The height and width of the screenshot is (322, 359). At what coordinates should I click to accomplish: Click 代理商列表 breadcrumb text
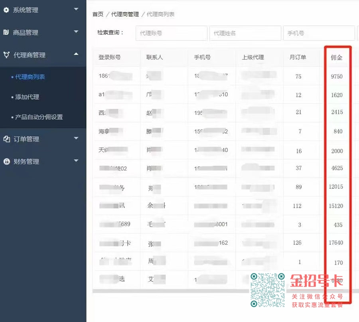coord(160,14)
